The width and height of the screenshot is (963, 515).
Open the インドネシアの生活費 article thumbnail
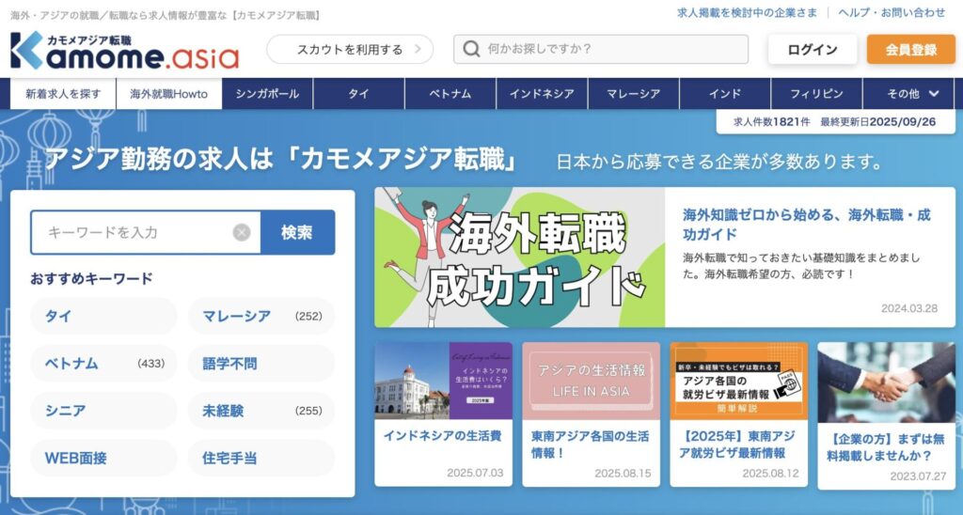point(443,380)
